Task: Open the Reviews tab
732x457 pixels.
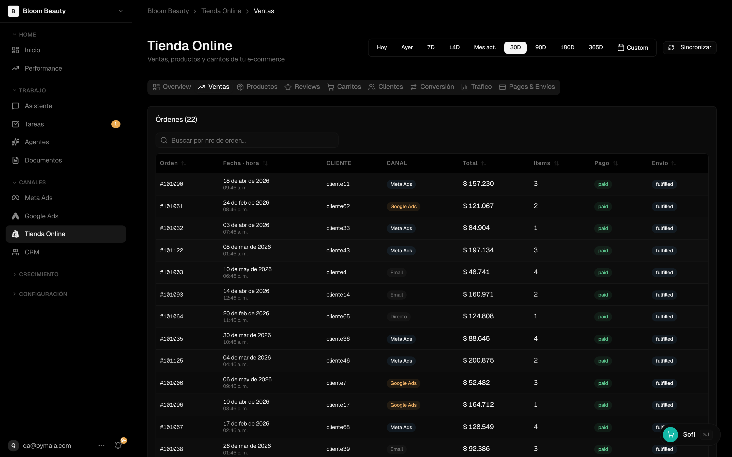Action: click(x=302, y=87)
